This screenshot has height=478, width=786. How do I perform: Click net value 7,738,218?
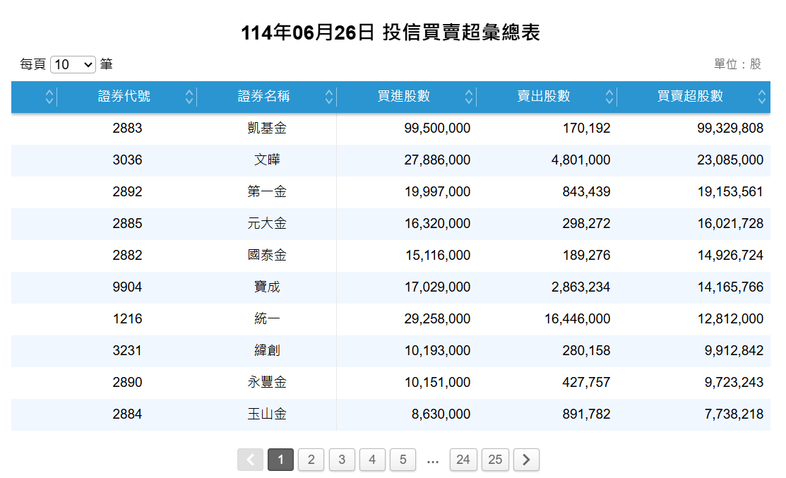click(x=734, y=414)
